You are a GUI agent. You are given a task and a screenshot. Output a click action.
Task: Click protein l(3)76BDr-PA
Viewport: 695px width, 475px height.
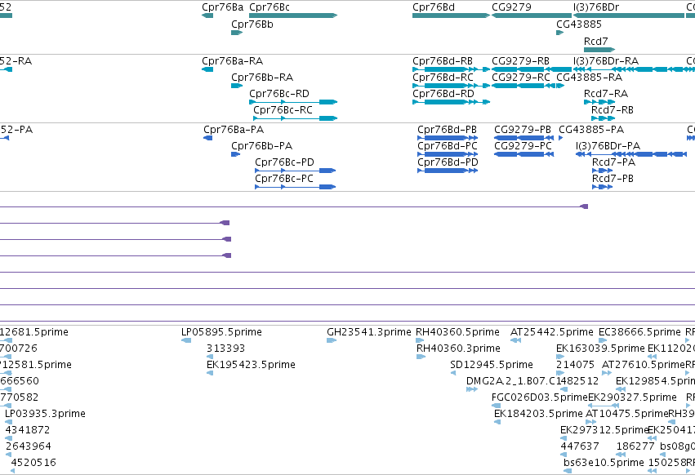click(x=608, y=146)
